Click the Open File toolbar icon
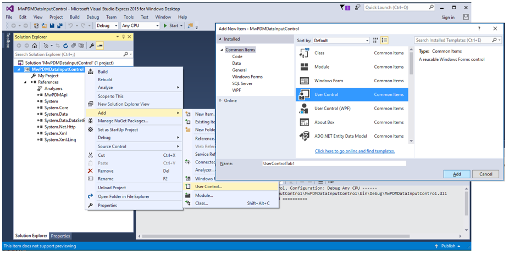The image size is (509, 255). (44, 26)
